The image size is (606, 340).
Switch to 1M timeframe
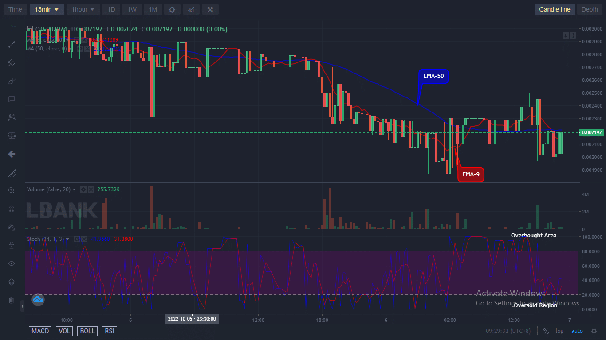(152, 9)
